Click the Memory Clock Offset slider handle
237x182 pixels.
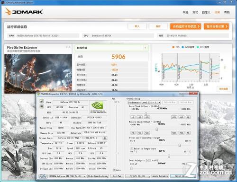(x=156, y=129)
